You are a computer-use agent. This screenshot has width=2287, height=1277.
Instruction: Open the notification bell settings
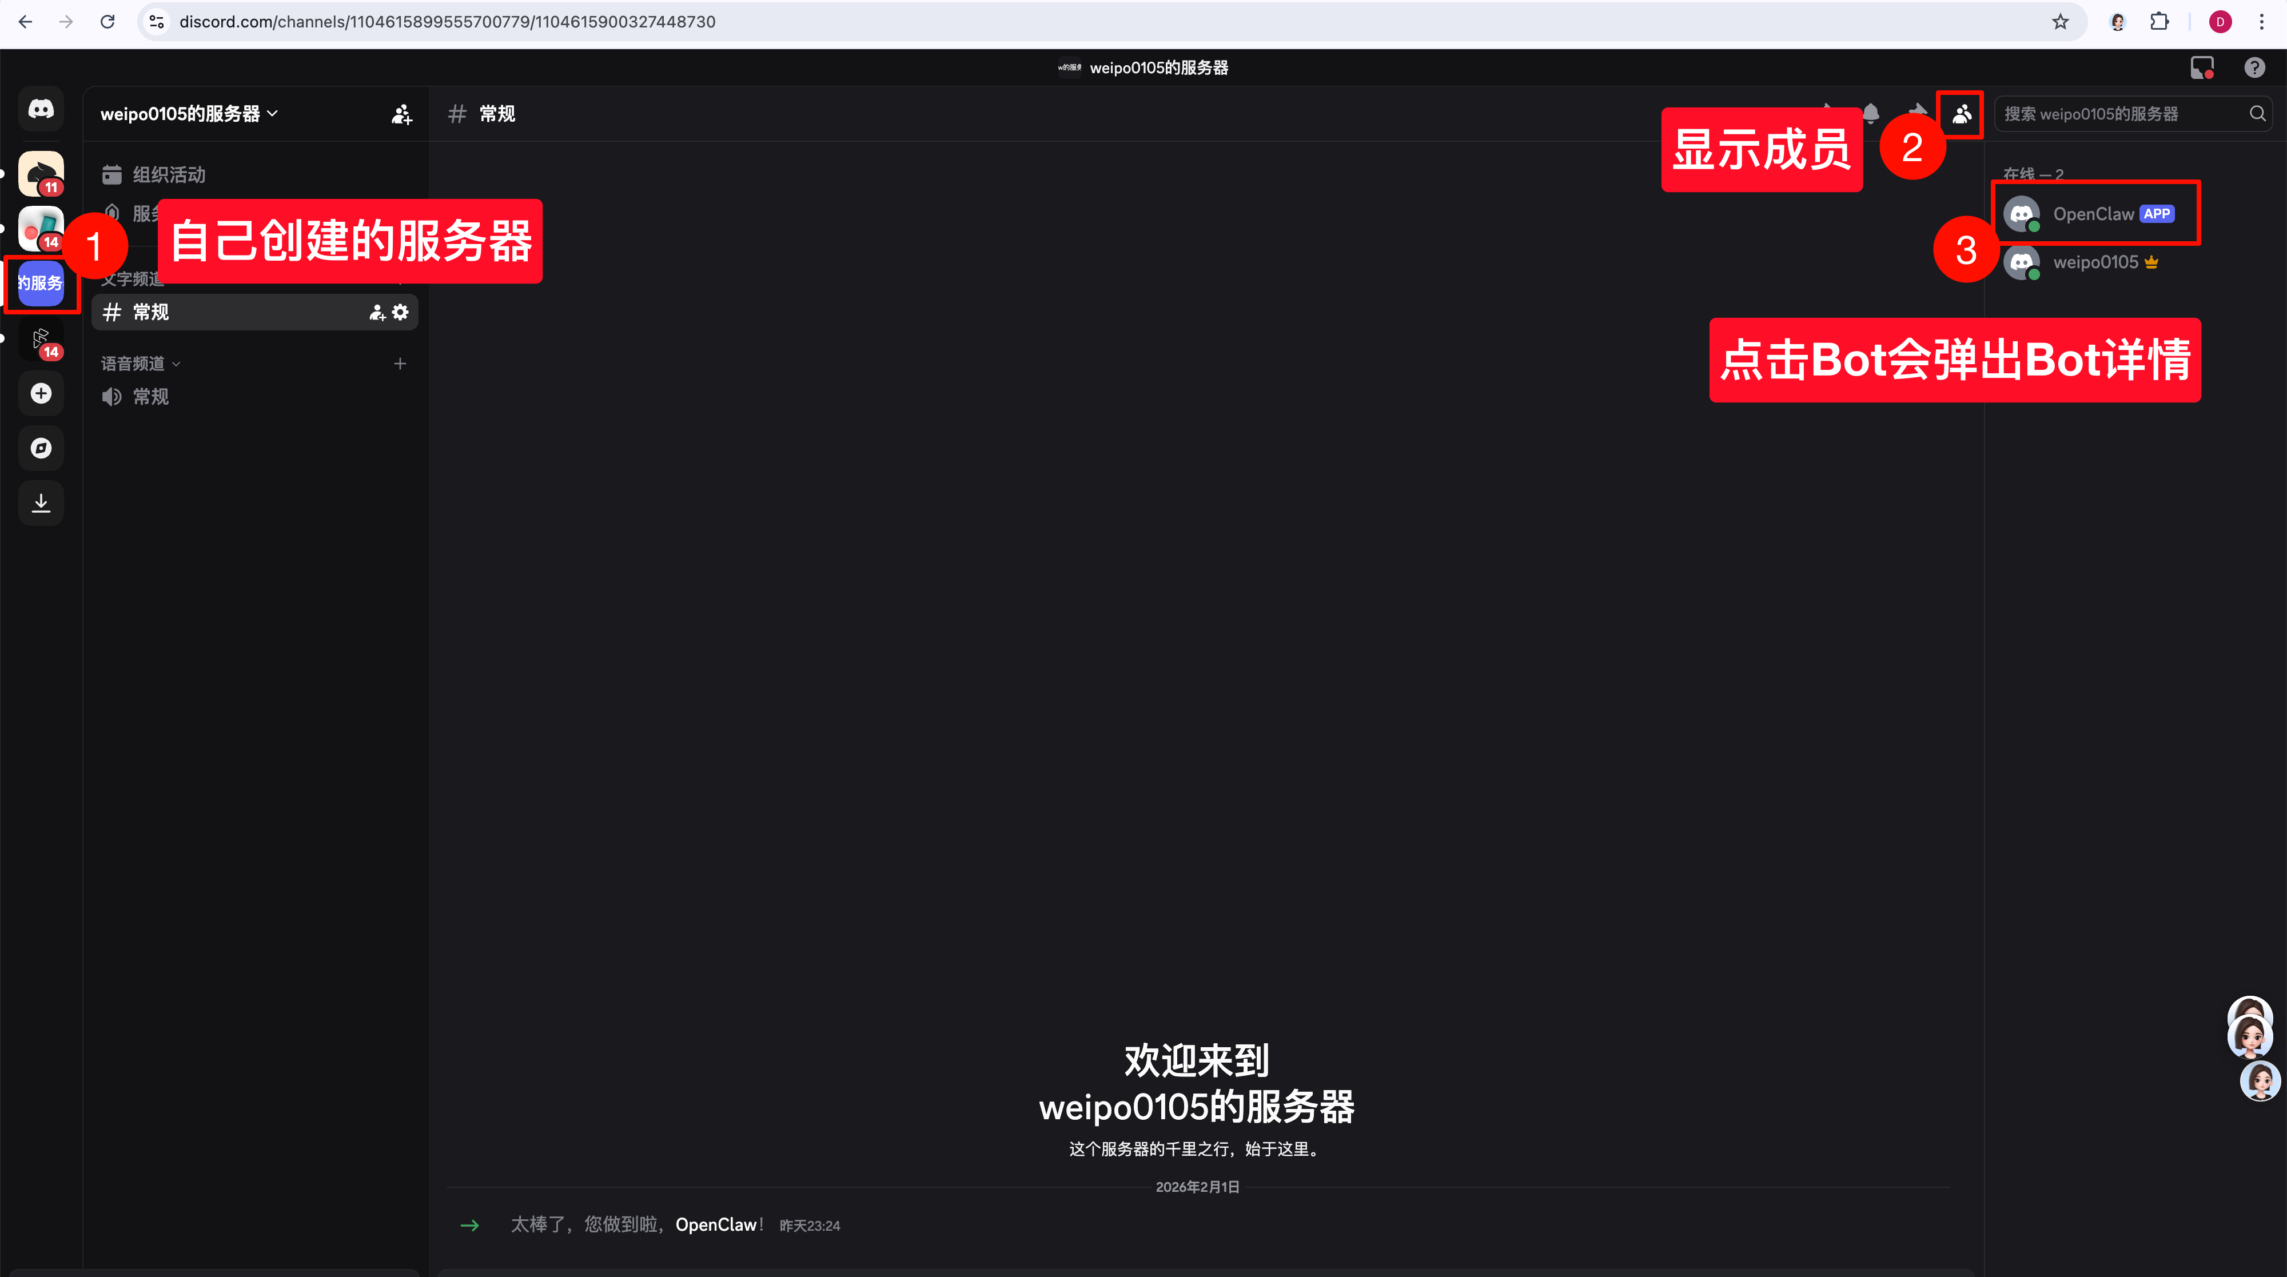(1871, 114)
